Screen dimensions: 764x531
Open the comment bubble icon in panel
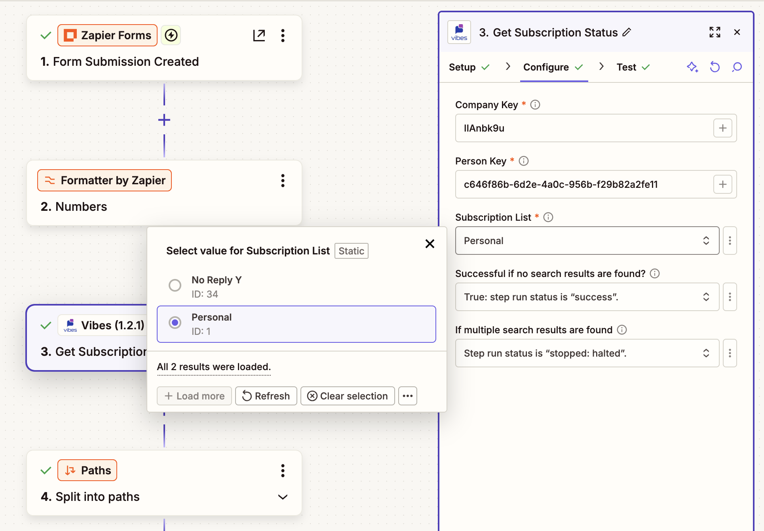pos(737,67)
